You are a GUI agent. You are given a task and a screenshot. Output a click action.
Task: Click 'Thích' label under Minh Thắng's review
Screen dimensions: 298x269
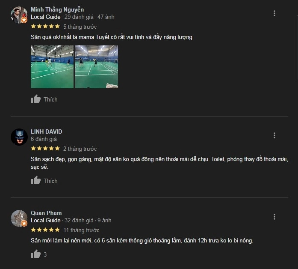pos(50,99)
